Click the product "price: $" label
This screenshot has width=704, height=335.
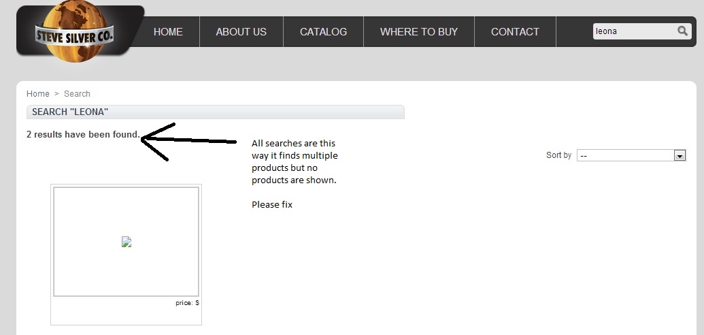click(187, 303)
